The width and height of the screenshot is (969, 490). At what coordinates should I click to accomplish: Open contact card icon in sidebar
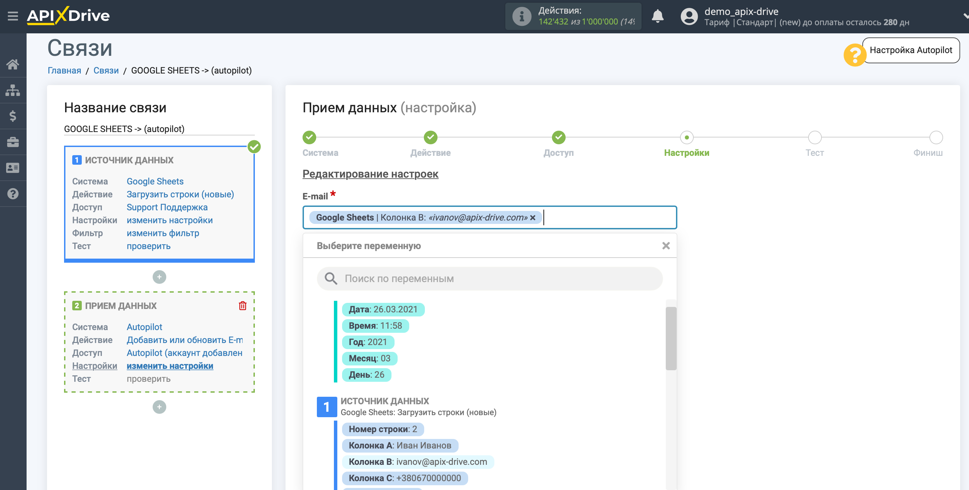pos(13,168)
